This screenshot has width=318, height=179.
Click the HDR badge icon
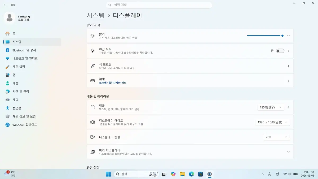coord(92,81)
